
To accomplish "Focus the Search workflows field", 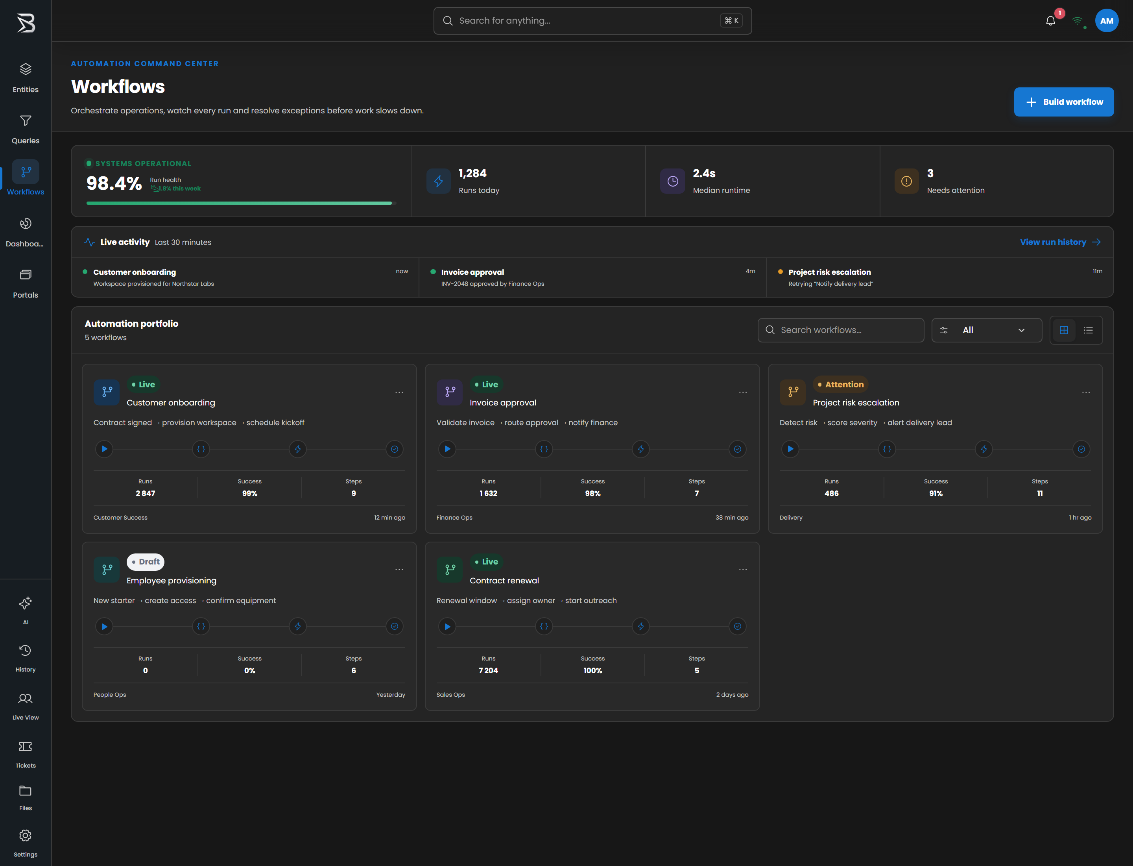I will pos(840,330).
